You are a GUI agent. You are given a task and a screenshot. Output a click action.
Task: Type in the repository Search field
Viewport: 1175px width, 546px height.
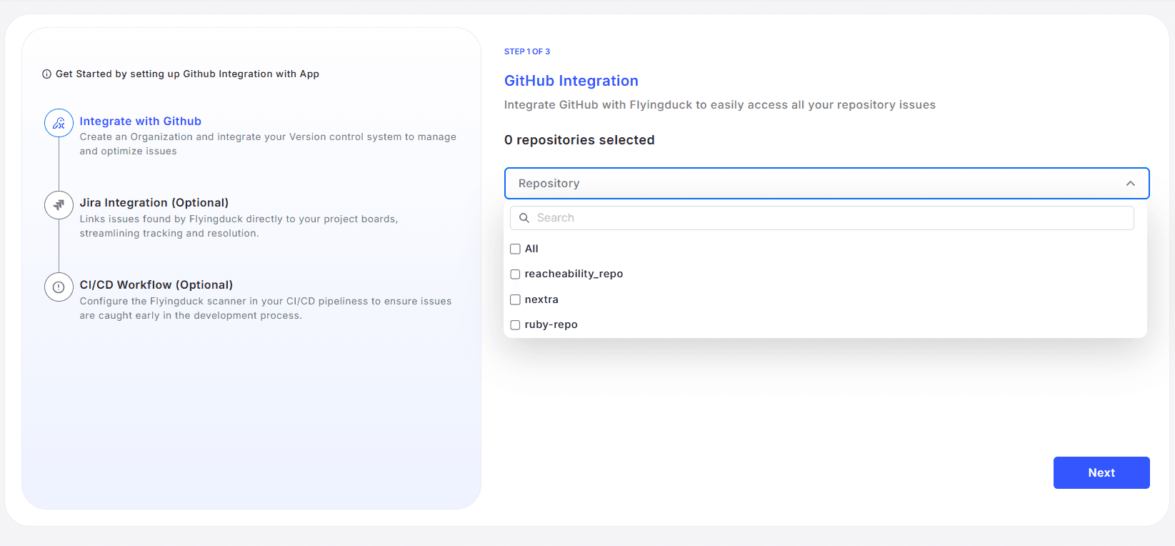click(829, 218)
